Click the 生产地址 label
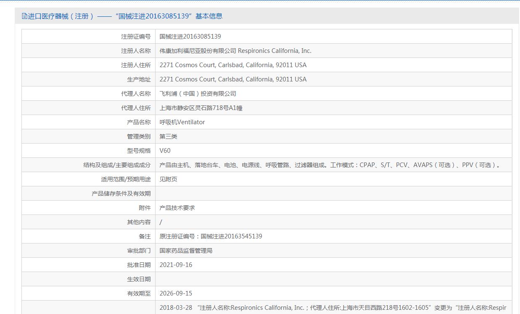 [139, 79]
